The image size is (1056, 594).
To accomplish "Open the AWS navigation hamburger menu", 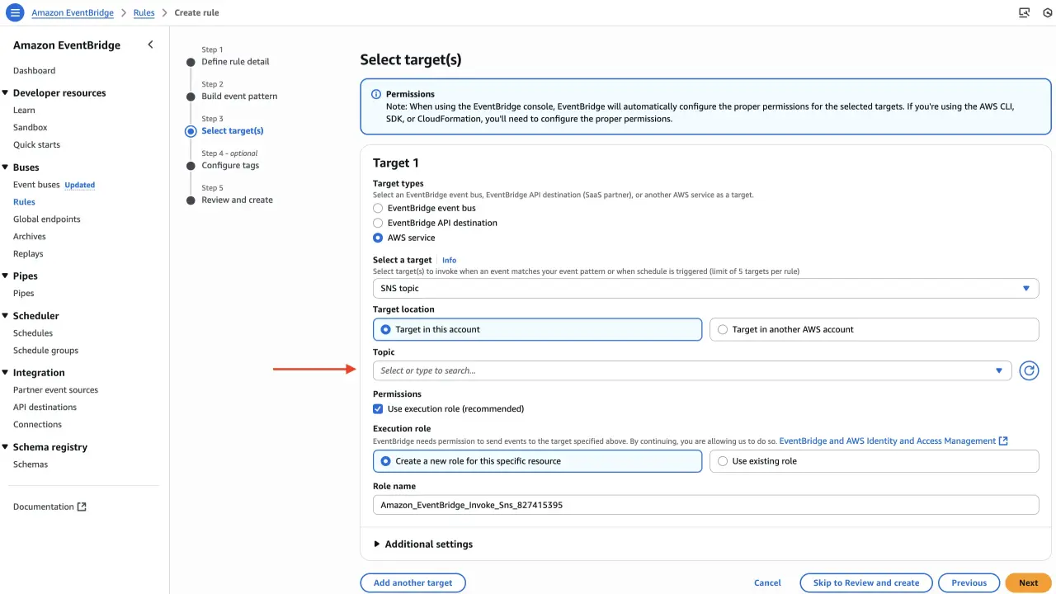I will click(15, 12).
